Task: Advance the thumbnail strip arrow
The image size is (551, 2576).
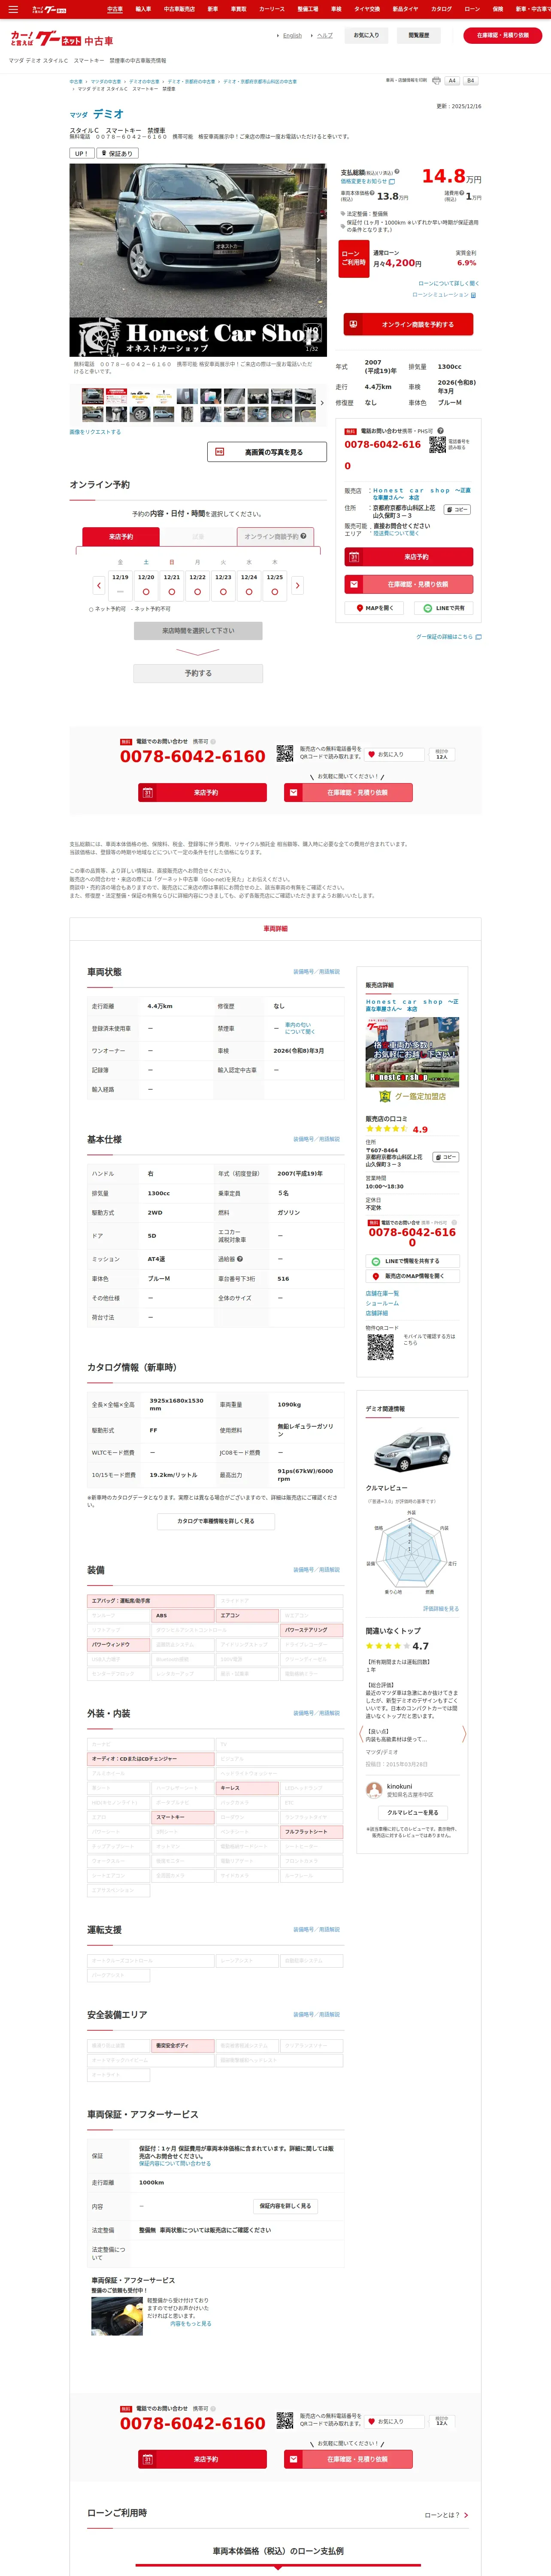Action: tap(322, 403)
